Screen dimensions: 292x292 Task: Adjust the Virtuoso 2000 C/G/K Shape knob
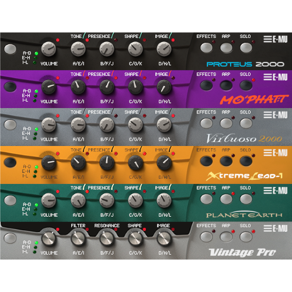[135, 124]
